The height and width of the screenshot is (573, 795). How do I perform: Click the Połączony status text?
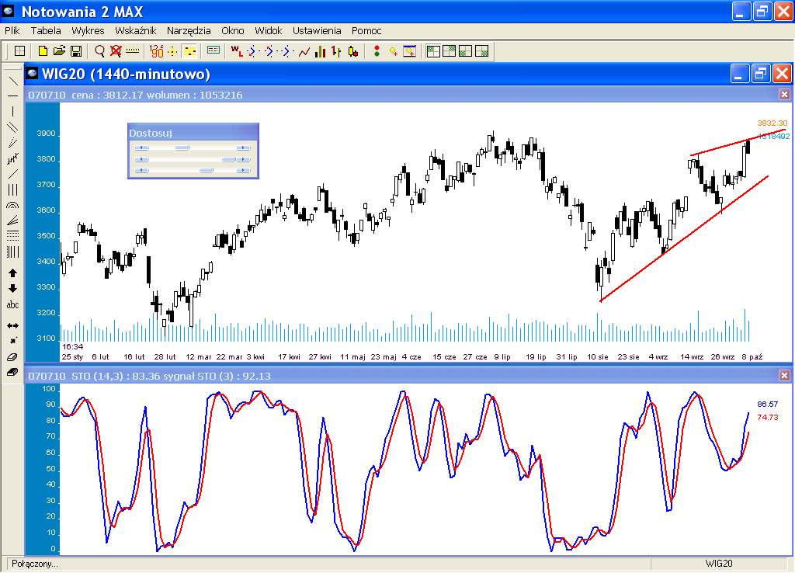[x=35, y=564]
